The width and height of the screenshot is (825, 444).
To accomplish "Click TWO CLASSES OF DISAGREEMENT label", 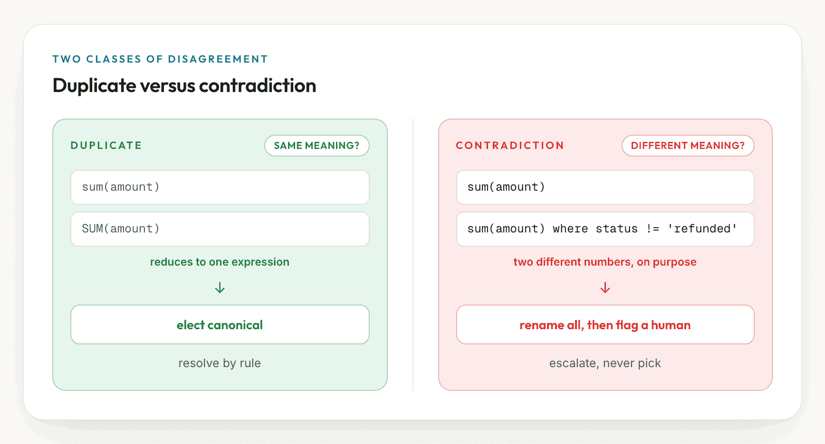I will click(160, 59).
